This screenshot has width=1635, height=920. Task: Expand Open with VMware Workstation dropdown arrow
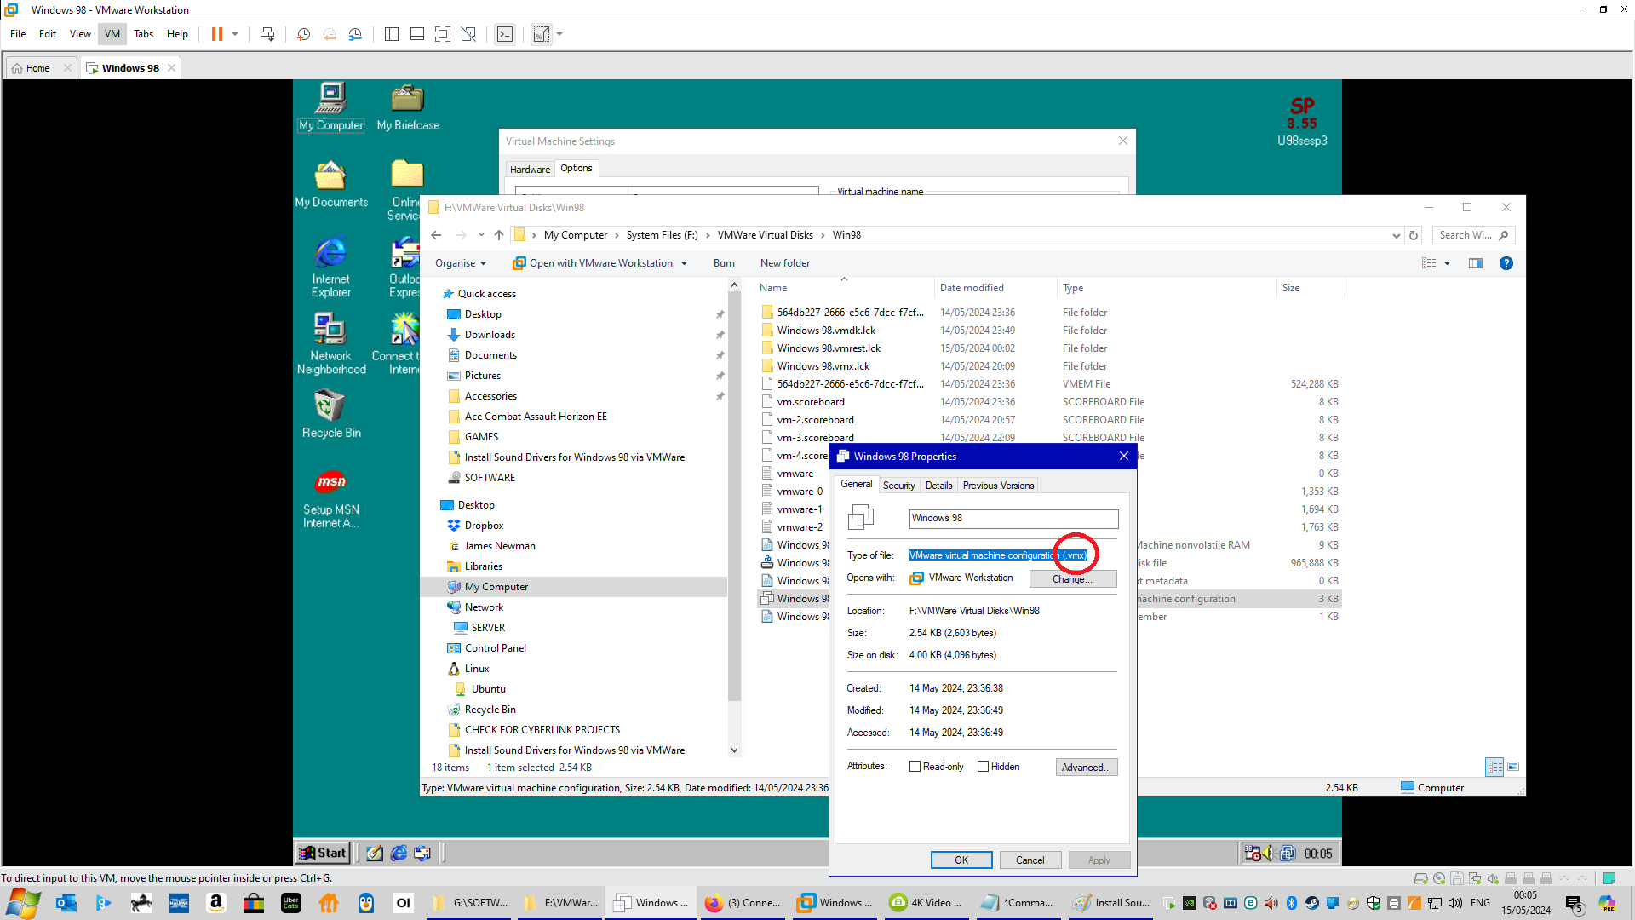point(684,263)
